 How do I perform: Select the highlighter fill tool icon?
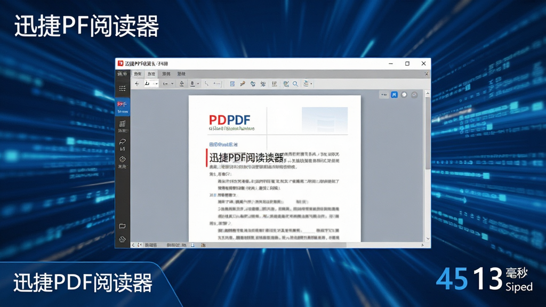(181, 84)
